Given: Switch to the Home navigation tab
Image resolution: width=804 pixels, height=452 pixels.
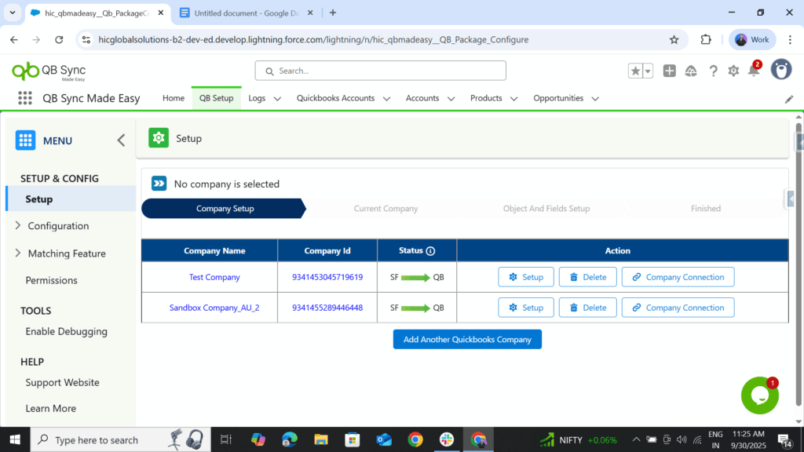Looking at the screenshot, I should coord(174,98).
